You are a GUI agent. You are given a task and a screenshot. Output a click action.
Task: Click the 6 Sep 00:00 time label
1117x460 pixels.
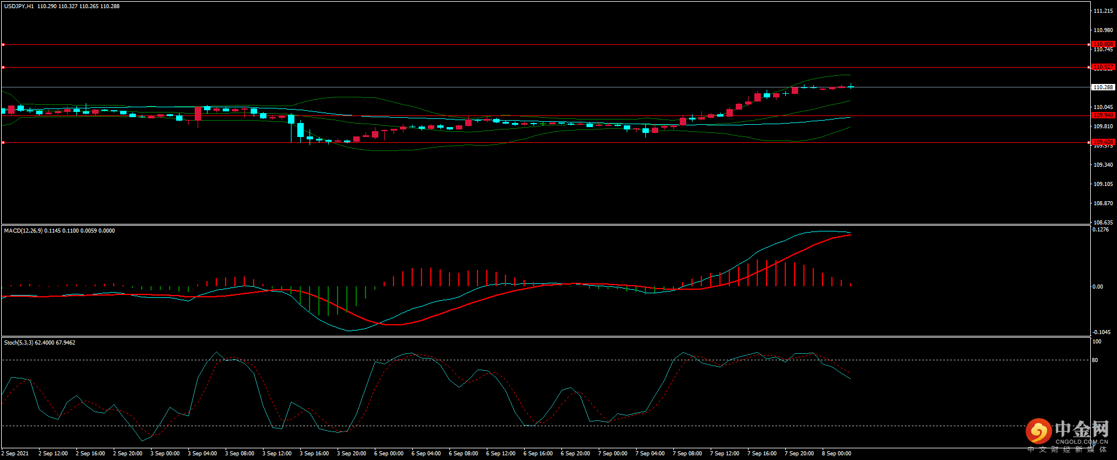[x=388, y=454]
